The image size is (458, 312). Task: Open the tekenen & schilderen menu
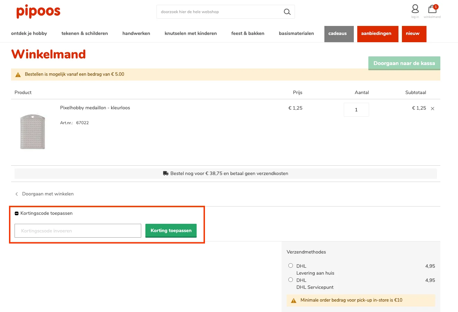[x=84, y=34]
